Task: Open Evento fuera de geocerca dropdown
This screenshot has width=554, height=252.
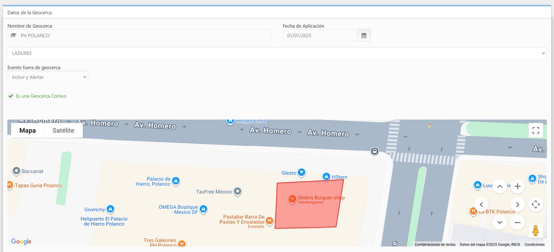Action: [x=48, y=77]
